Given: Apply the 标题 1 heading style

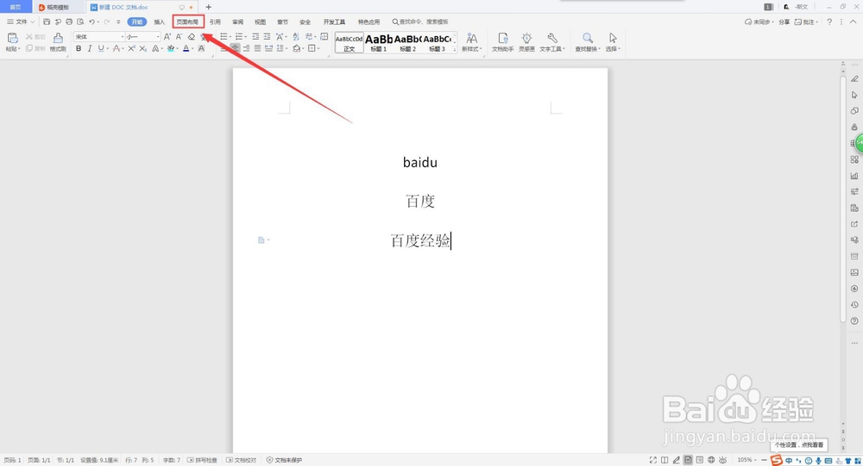Looking at the screenshot, I should 379,42.
